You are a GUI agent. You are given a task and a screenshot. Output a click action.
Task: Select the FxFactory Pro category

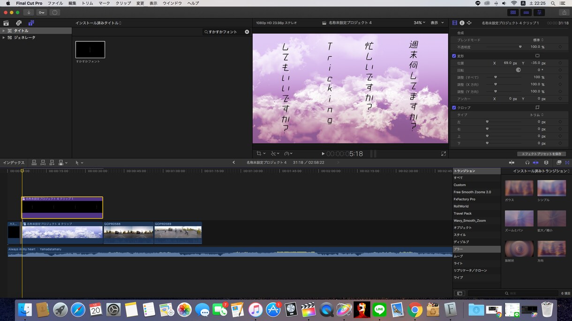point(476,199)
